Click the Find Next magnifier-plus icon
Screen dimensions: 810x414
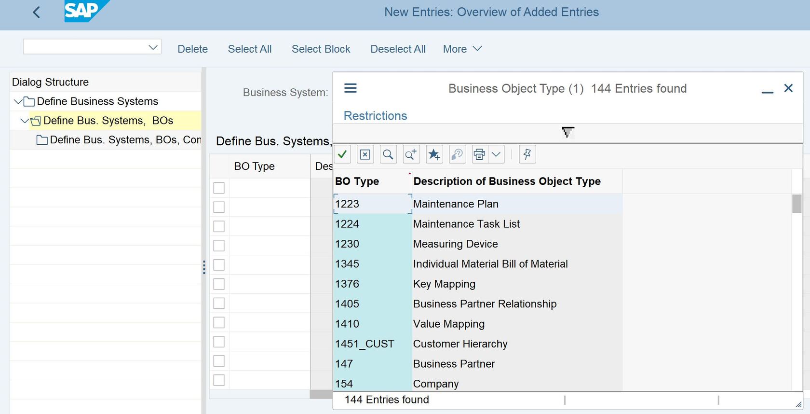[411, 154]
